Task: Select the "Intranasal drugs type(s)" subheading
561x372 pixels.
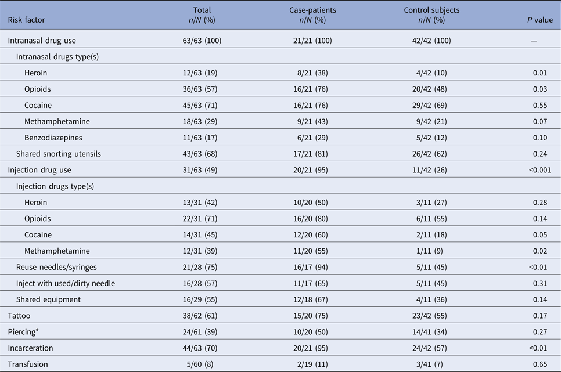Action: point(55,57)
